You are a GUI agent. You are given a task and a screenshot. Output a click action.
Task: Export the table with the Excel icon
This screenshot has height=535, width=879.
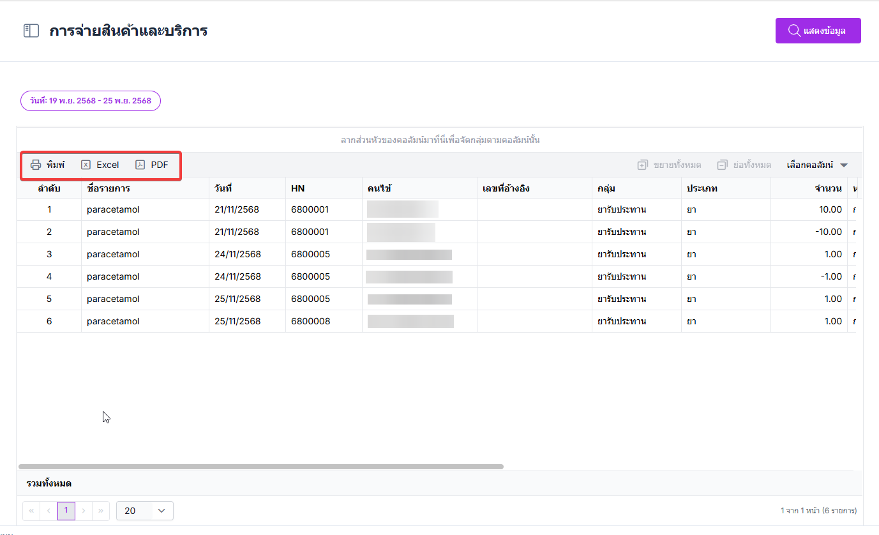tap(86, 165)
